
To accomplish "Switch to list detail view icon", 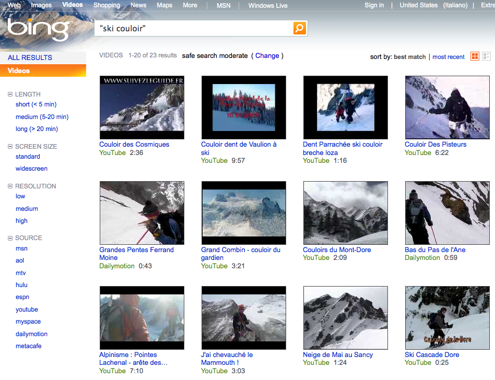I will (486, 56).
